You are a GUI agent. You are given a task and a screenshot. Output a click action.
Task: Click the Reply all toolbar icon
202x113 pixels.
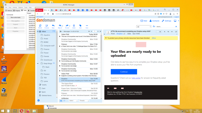click(60, 26)
